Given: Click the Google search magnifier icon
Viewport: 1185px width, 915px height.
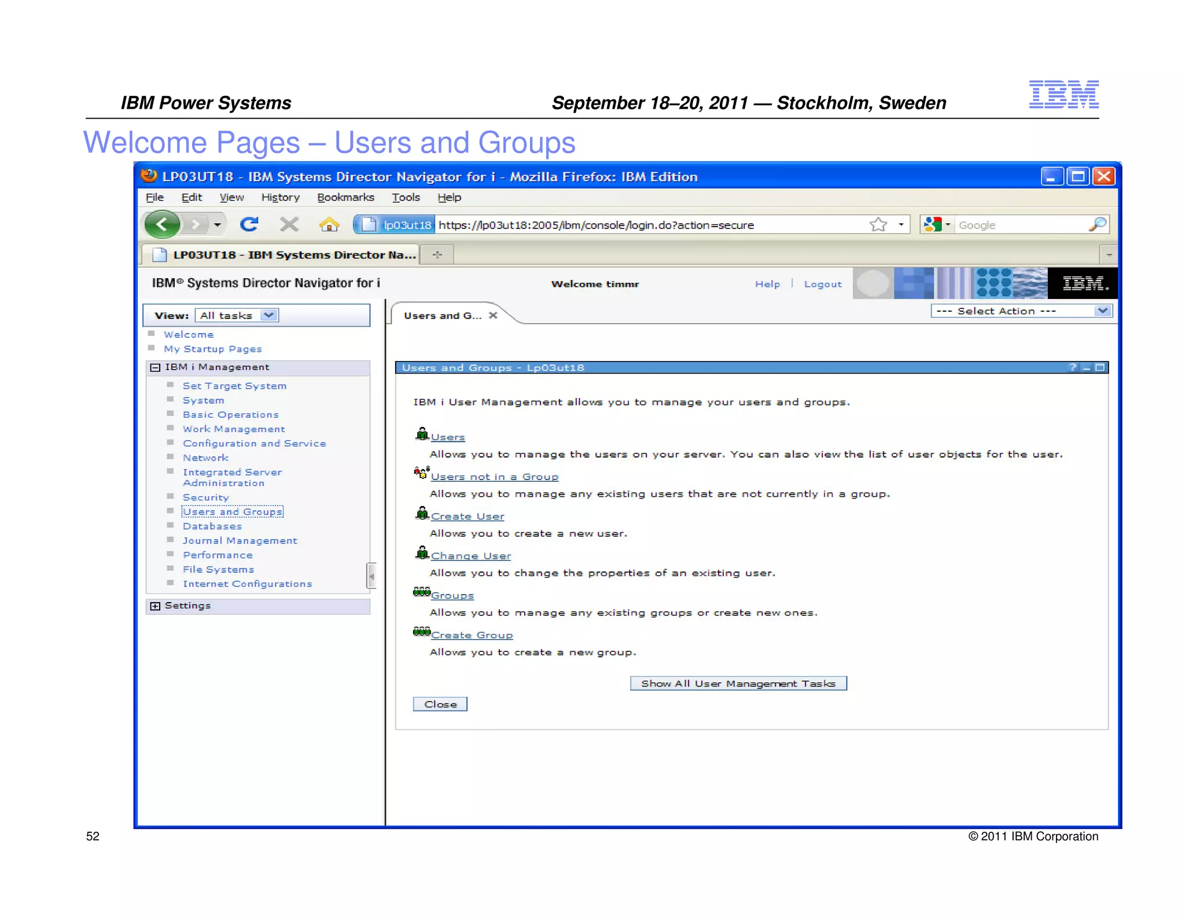Looking at the screenshot, I should 1097,224.
